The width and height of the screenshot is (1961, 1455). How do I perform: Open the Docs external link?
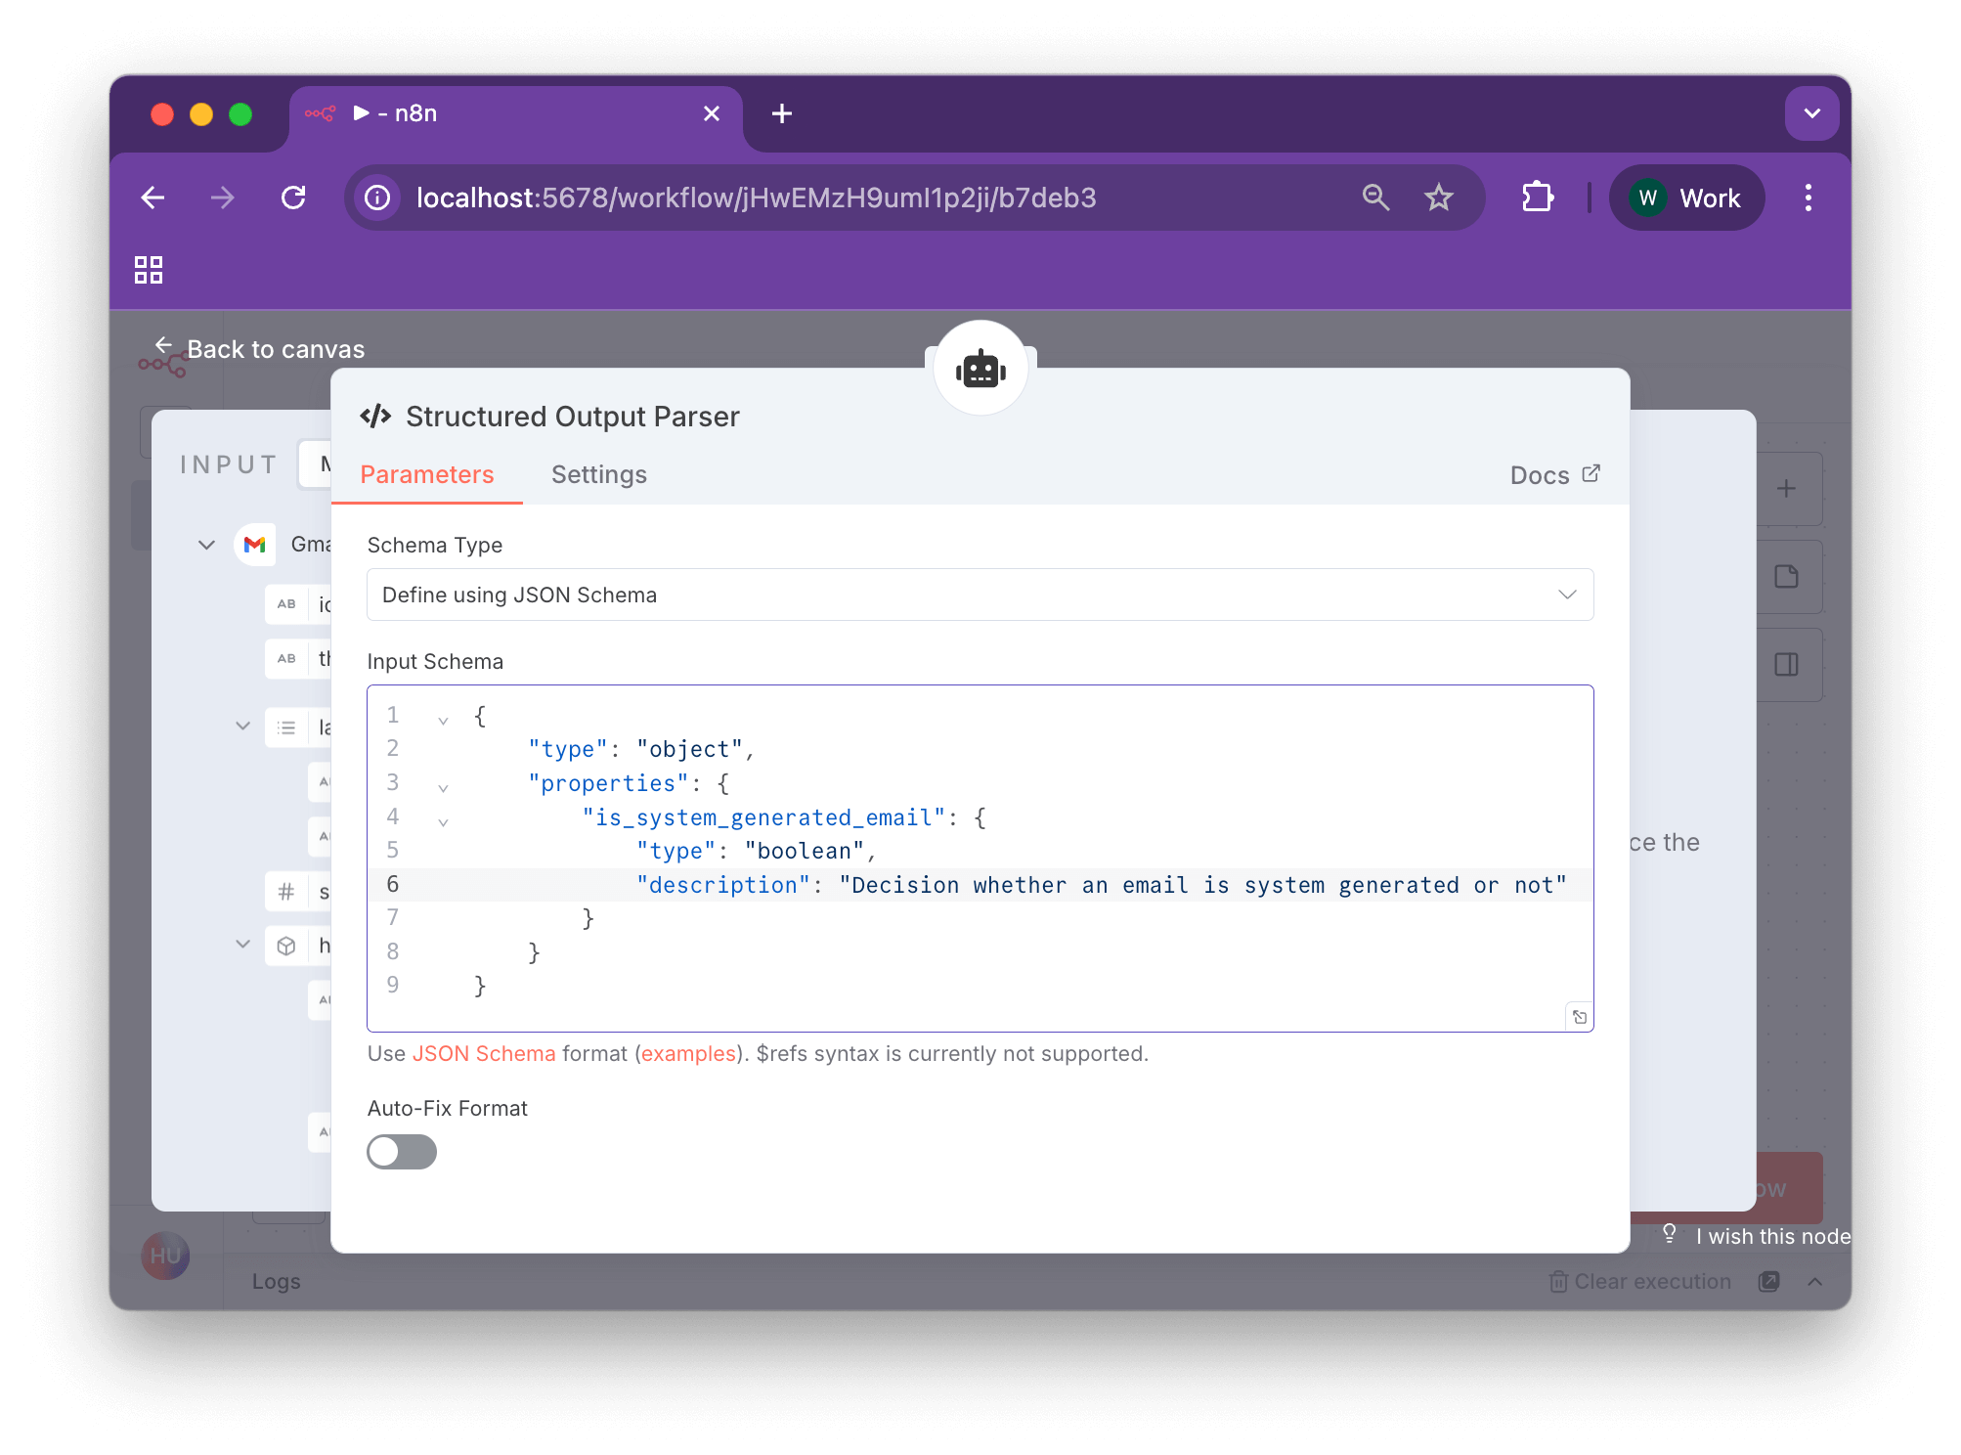pyautogui.click(x=1553, y=474)
